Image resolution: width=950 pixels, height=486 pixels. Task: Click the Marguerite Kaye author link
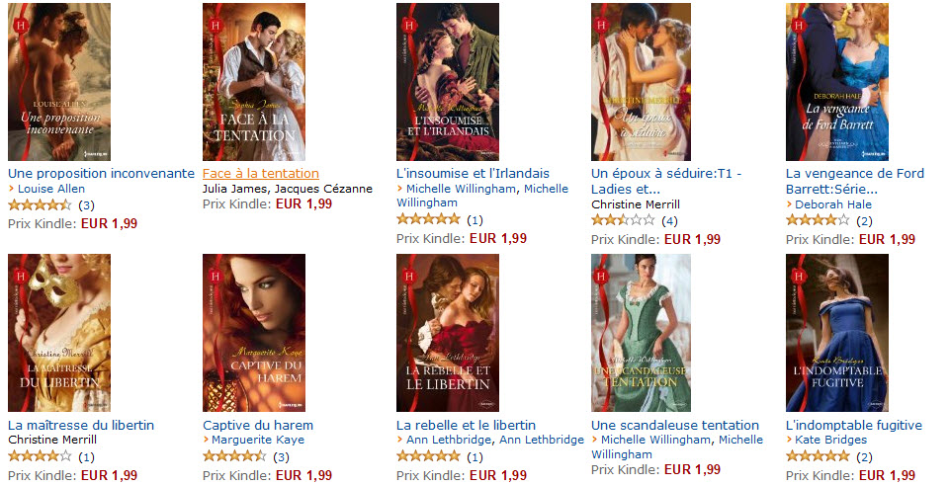[x=257, y=440]
